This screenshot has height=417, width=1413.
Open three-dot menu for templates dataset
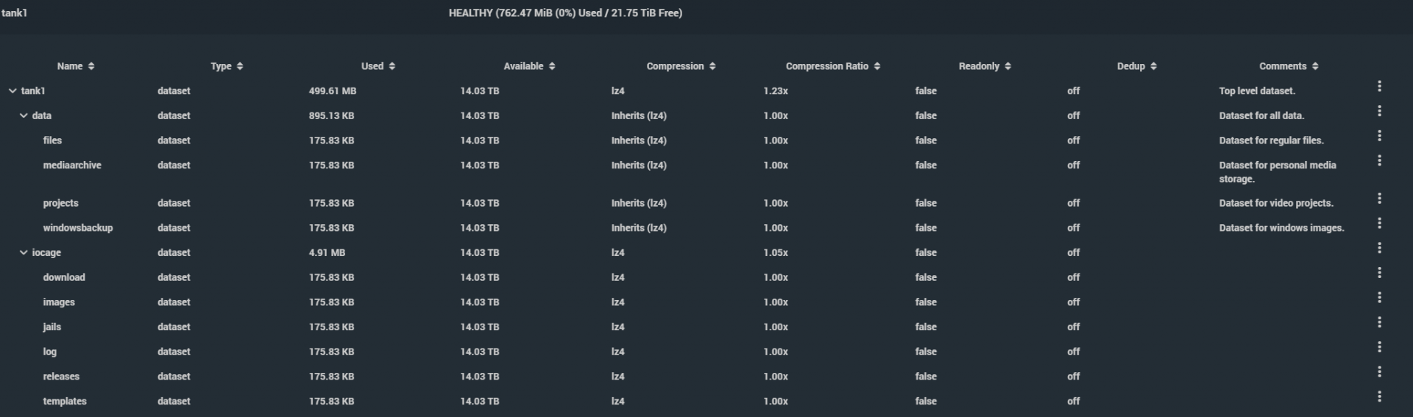(x=1379, y=396)
